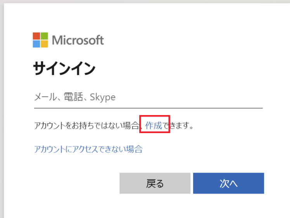Click the blue square of Microsoft logo
The image size is (290, 218).
(36, 44)
